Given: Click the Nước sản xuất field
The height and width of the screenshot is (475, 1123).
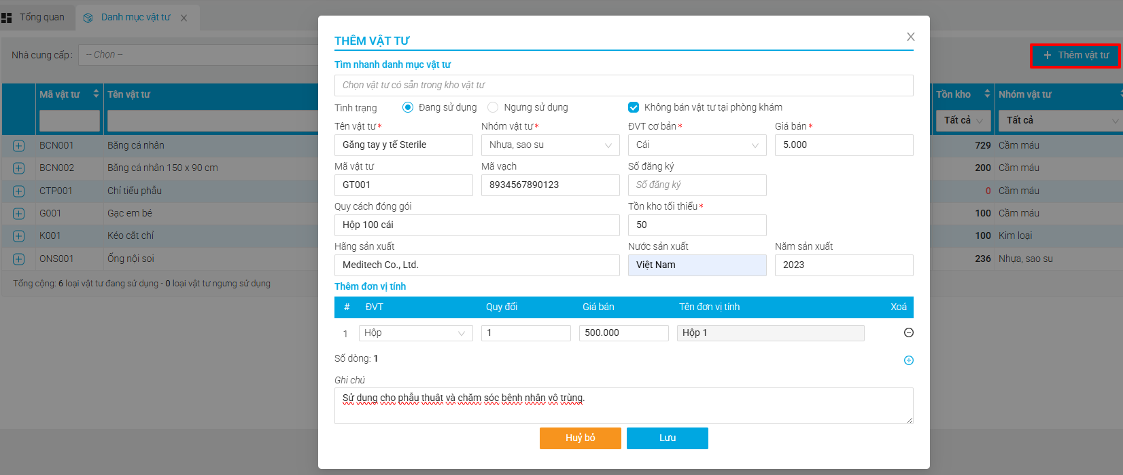Looking at the screenshot, I should 697,265.
